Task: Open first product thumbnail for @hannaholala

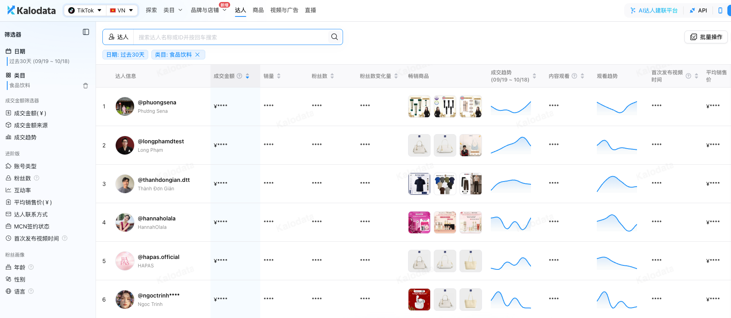Action: click(x=419, y=222)
